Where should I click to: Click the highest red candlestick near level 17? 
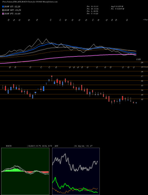(x=52, y=76)
